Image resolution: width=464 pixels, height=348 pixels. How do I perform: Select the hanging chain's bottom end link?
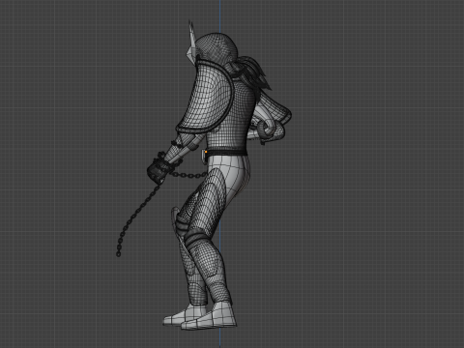pos(119,254)
